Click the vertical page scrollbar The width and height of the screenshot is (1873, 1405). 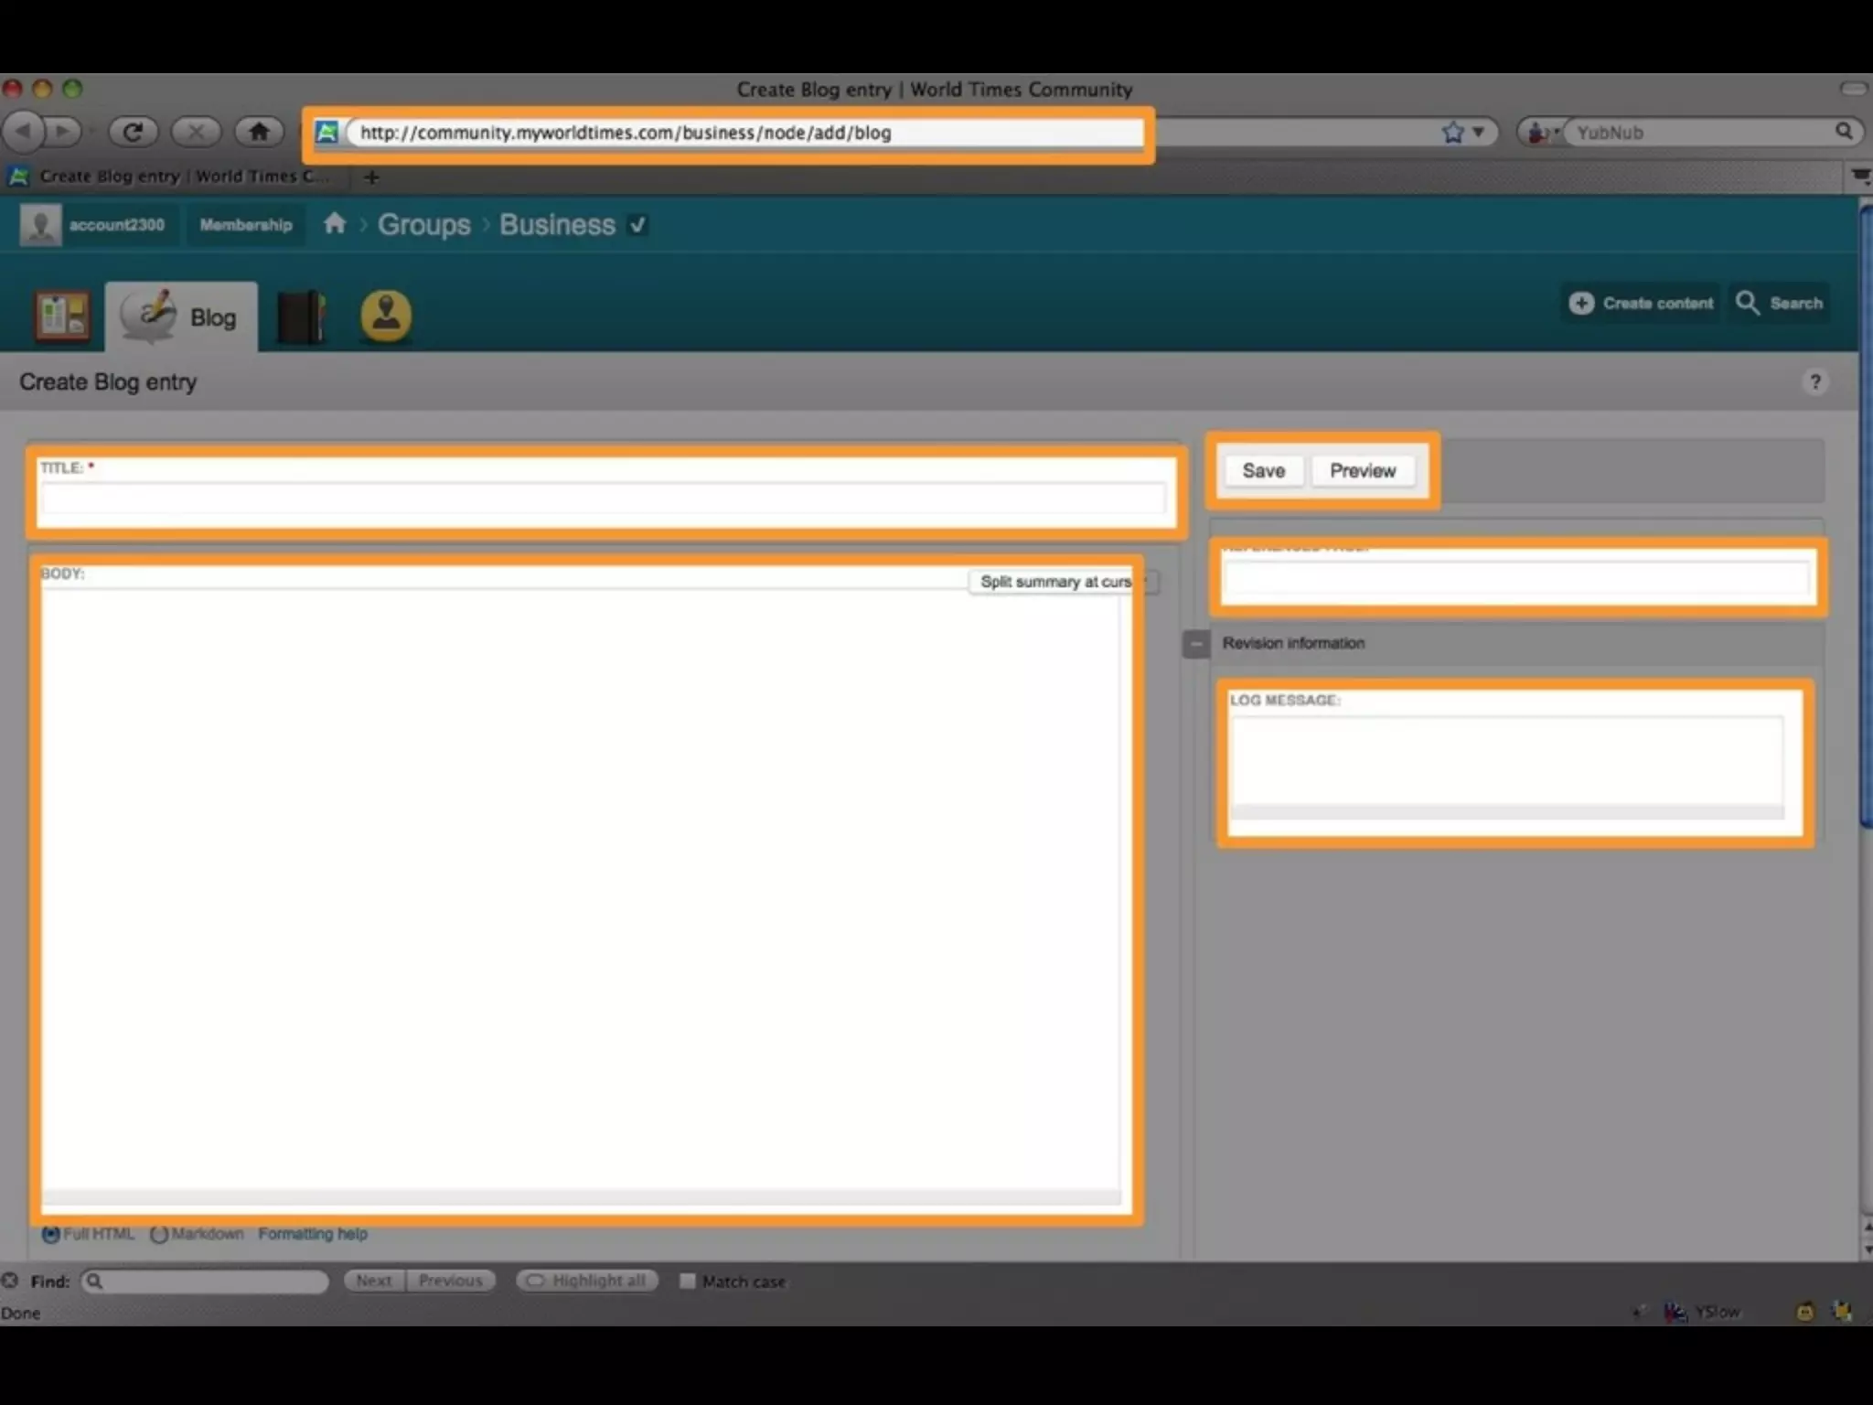pyautogui.click(x=1865, y=512)
